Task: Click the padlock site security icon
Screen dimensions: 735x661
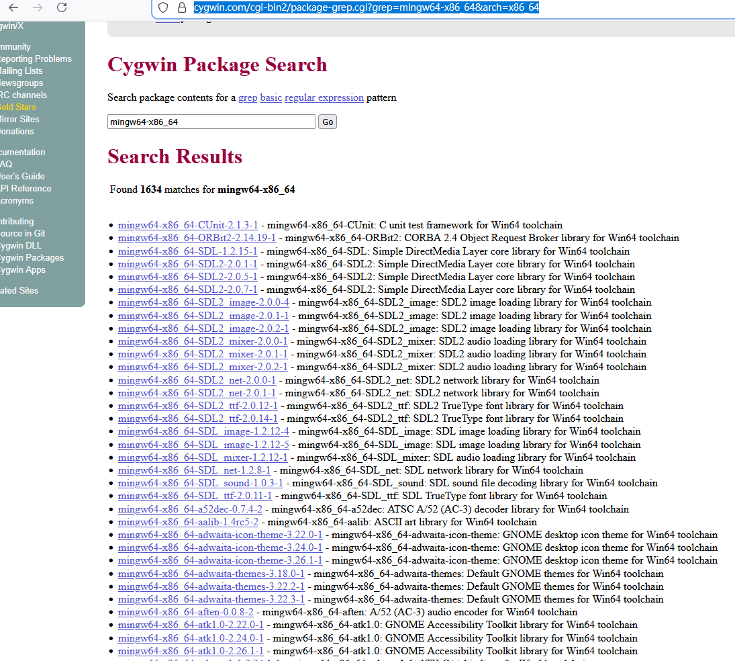Action: (x=182, y=7)
